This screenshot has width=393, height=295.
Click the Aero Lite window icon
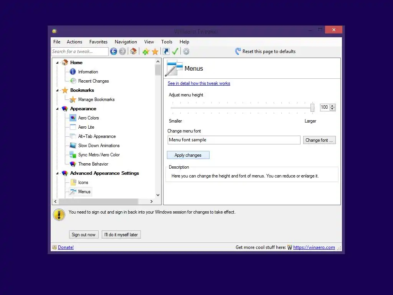(73, 127)
